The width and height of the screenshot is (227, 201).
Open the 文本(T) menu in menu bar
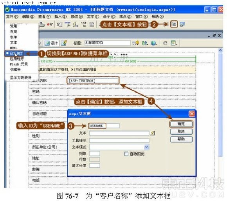click(93, 17)
